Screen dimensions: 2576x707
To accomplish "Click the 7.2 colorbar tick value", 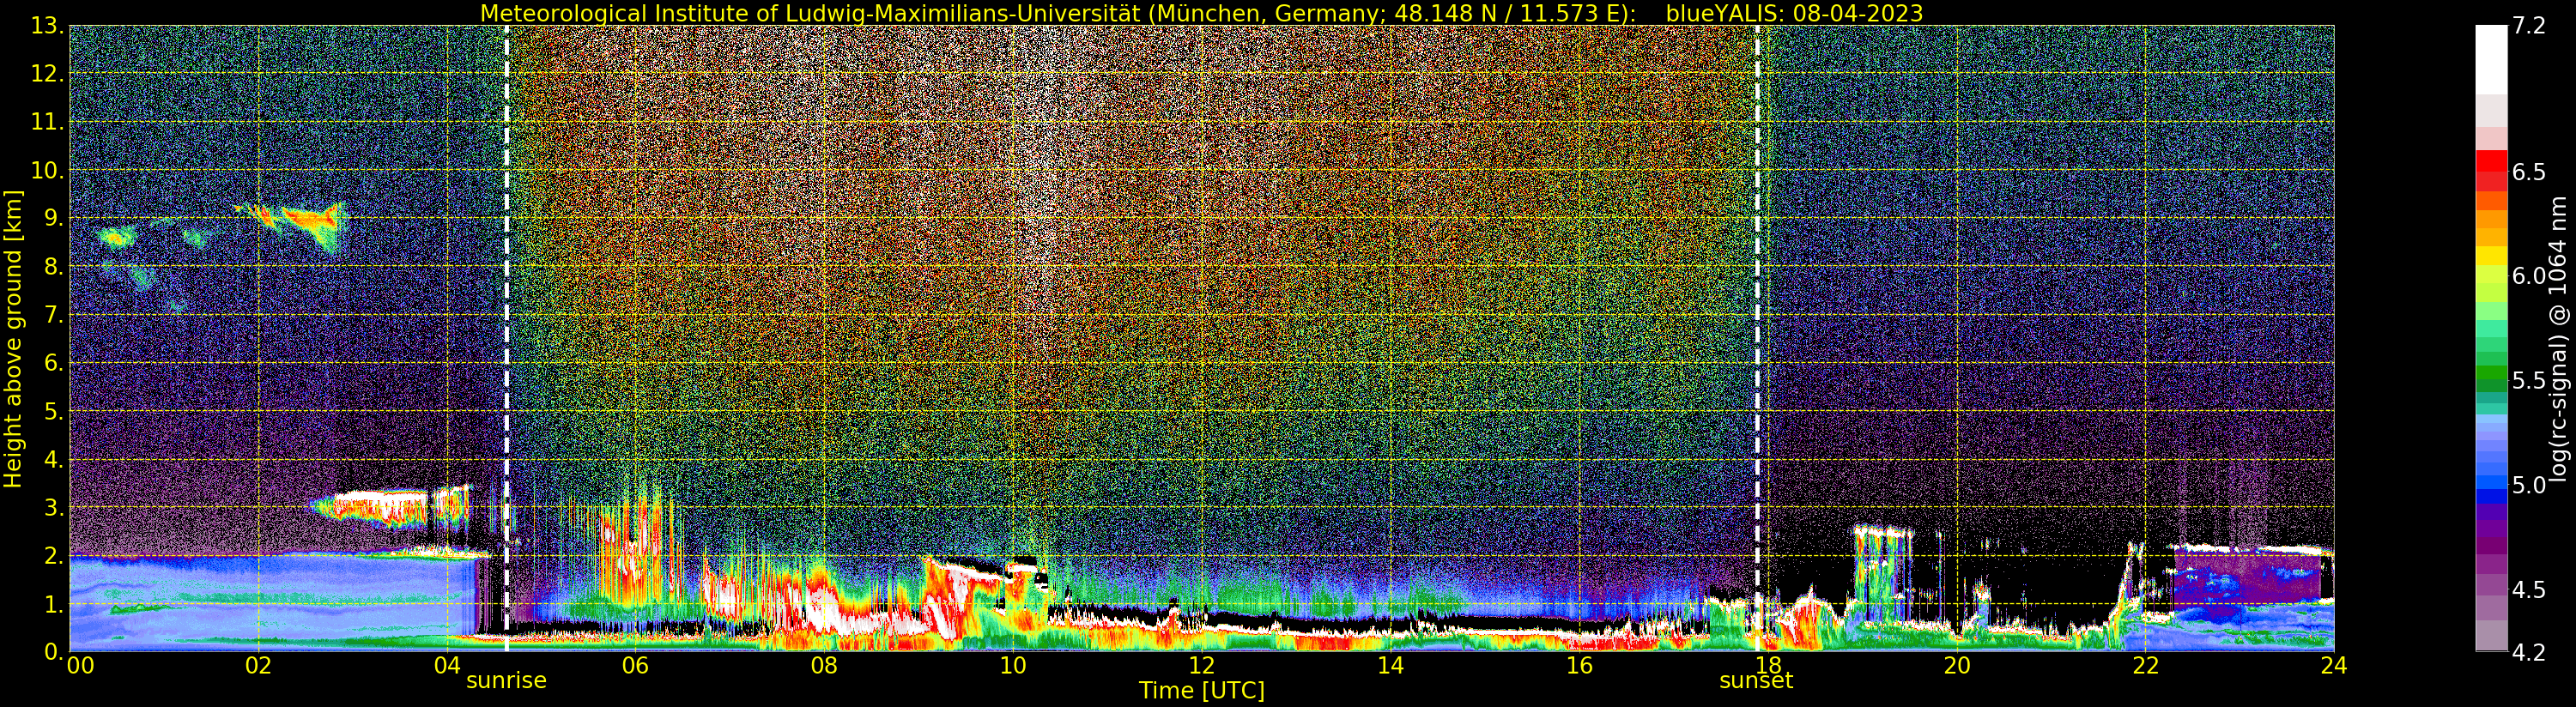I will click(2528, 25).
